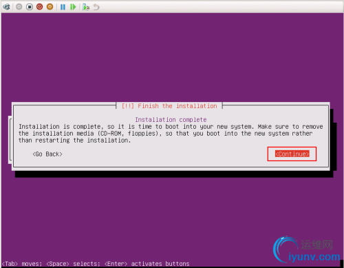This screenshot has width=344, height=268.
Task: Click the line starting 'Installation is complete, so it is'
Action: tap(171, 127)
